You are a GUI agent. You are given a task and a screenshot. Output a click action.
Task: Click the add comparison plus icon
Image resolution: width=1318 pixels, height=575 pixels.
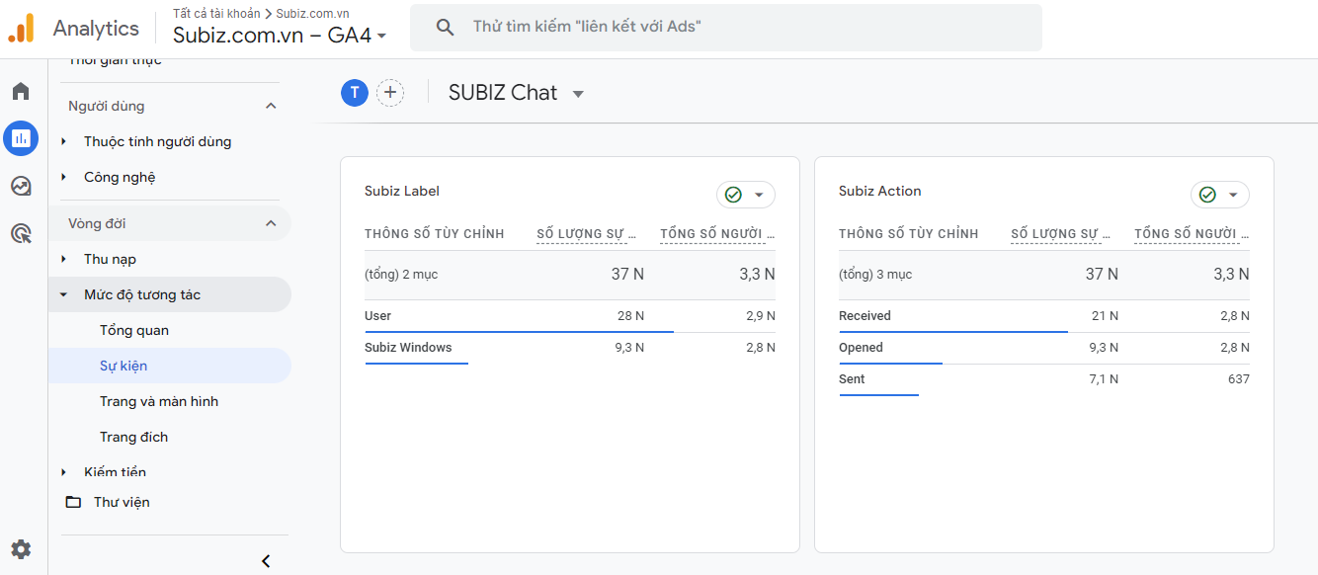click(390, 93)
